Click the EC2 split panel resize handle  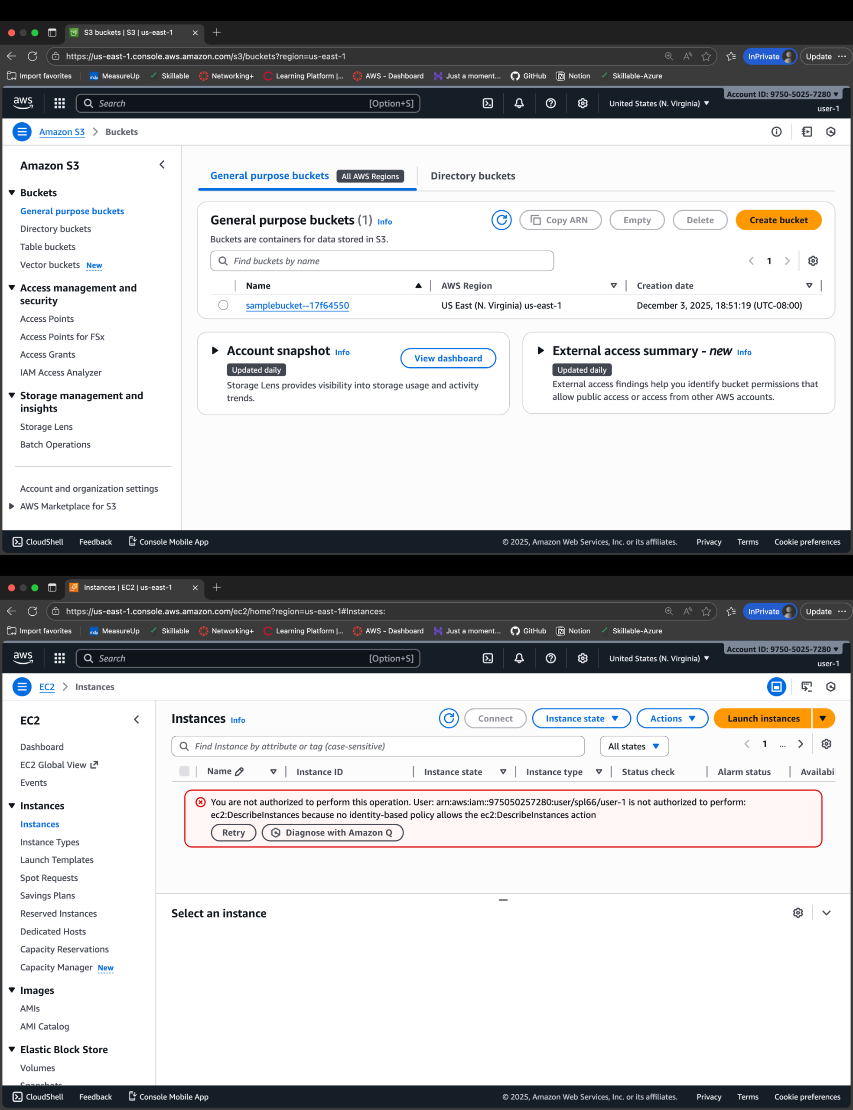[x=503, y=900]
